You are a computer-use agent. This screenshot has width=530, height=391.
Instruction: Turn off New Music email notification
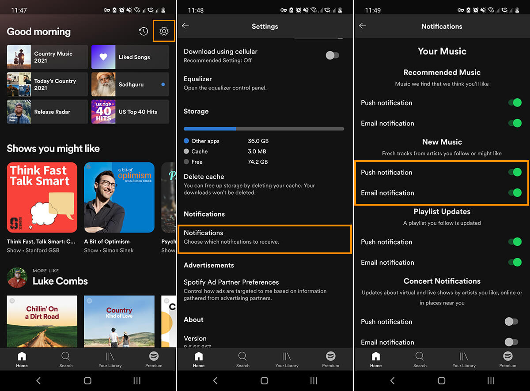(515, 192)
